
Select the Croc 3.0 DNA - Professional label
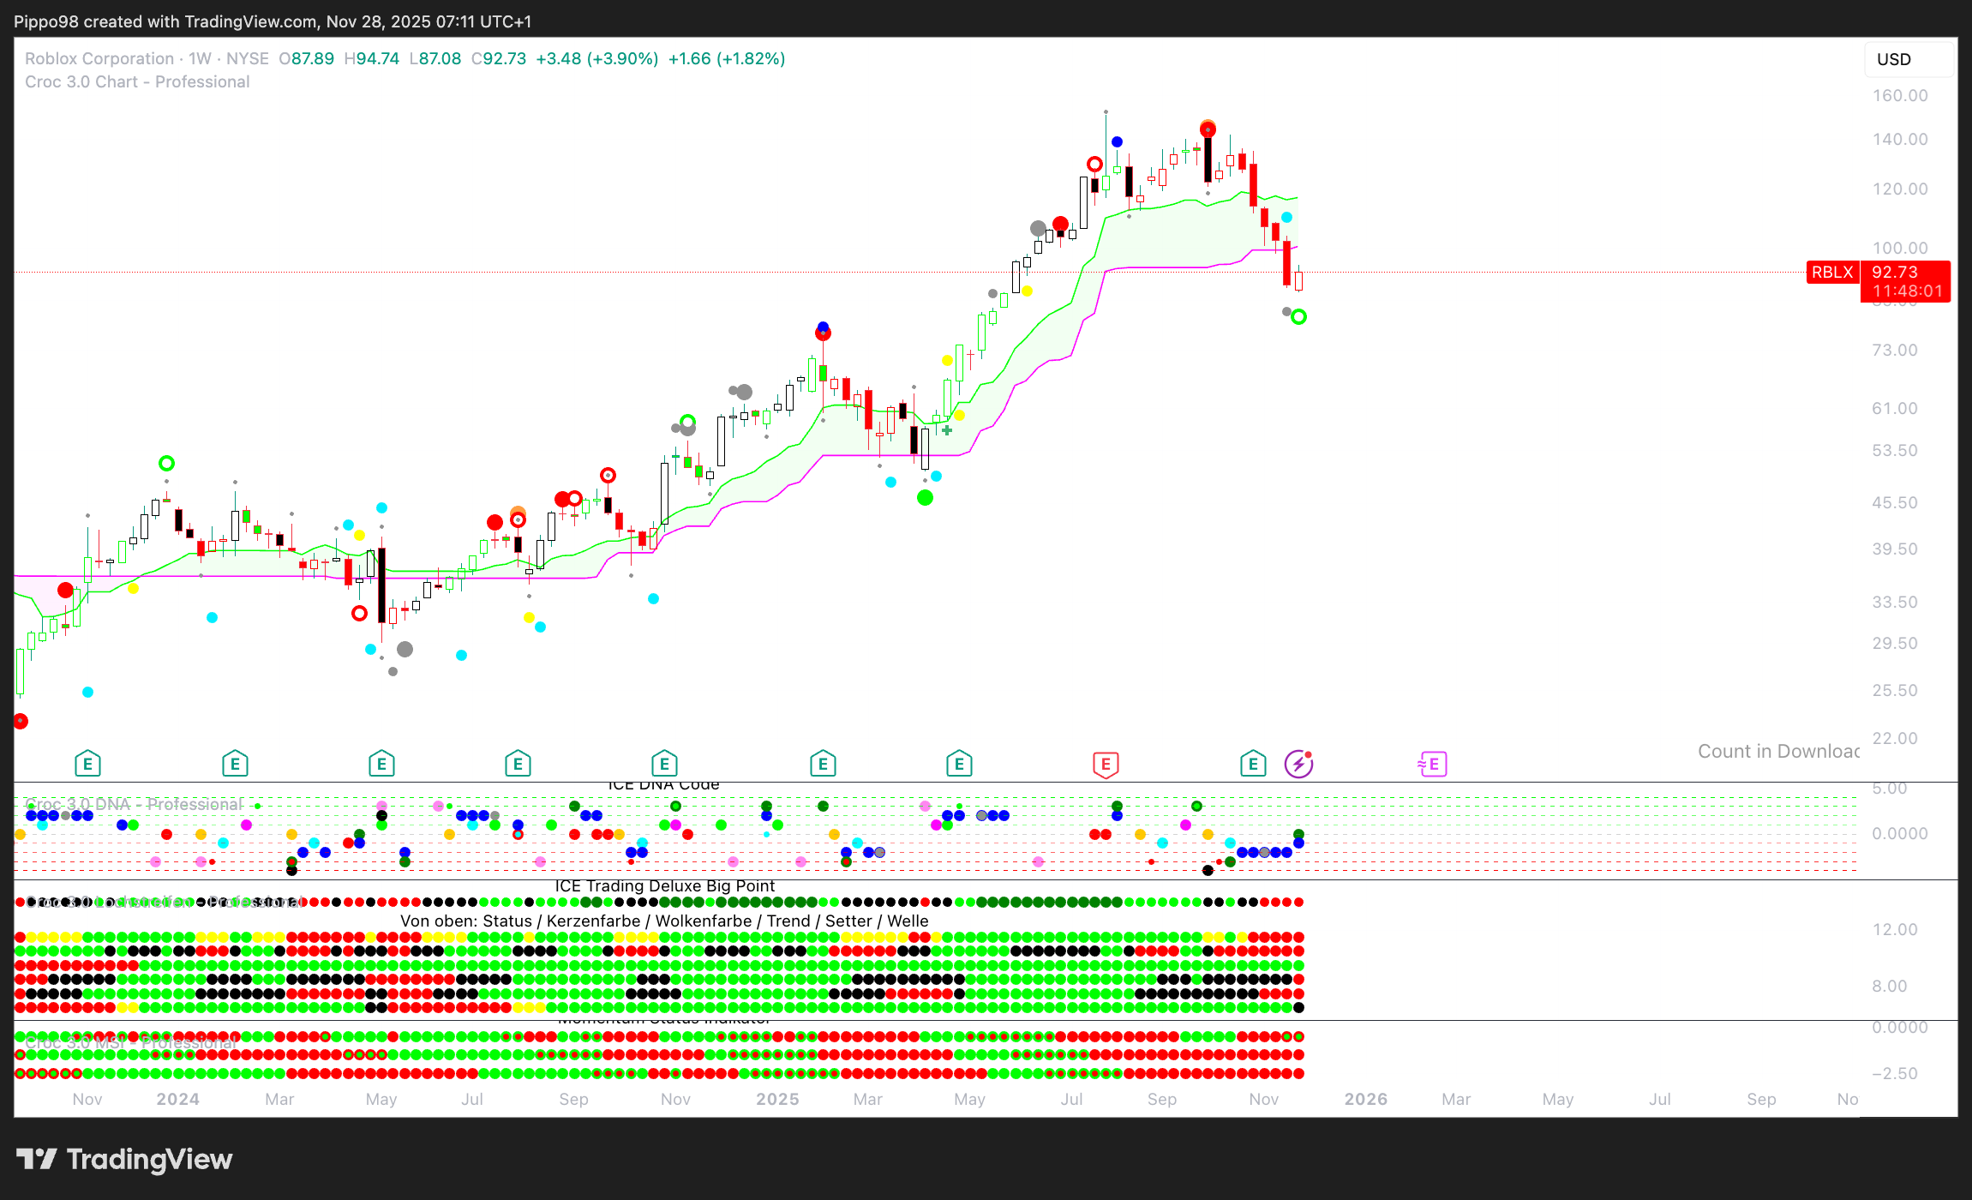click(133, 804)
